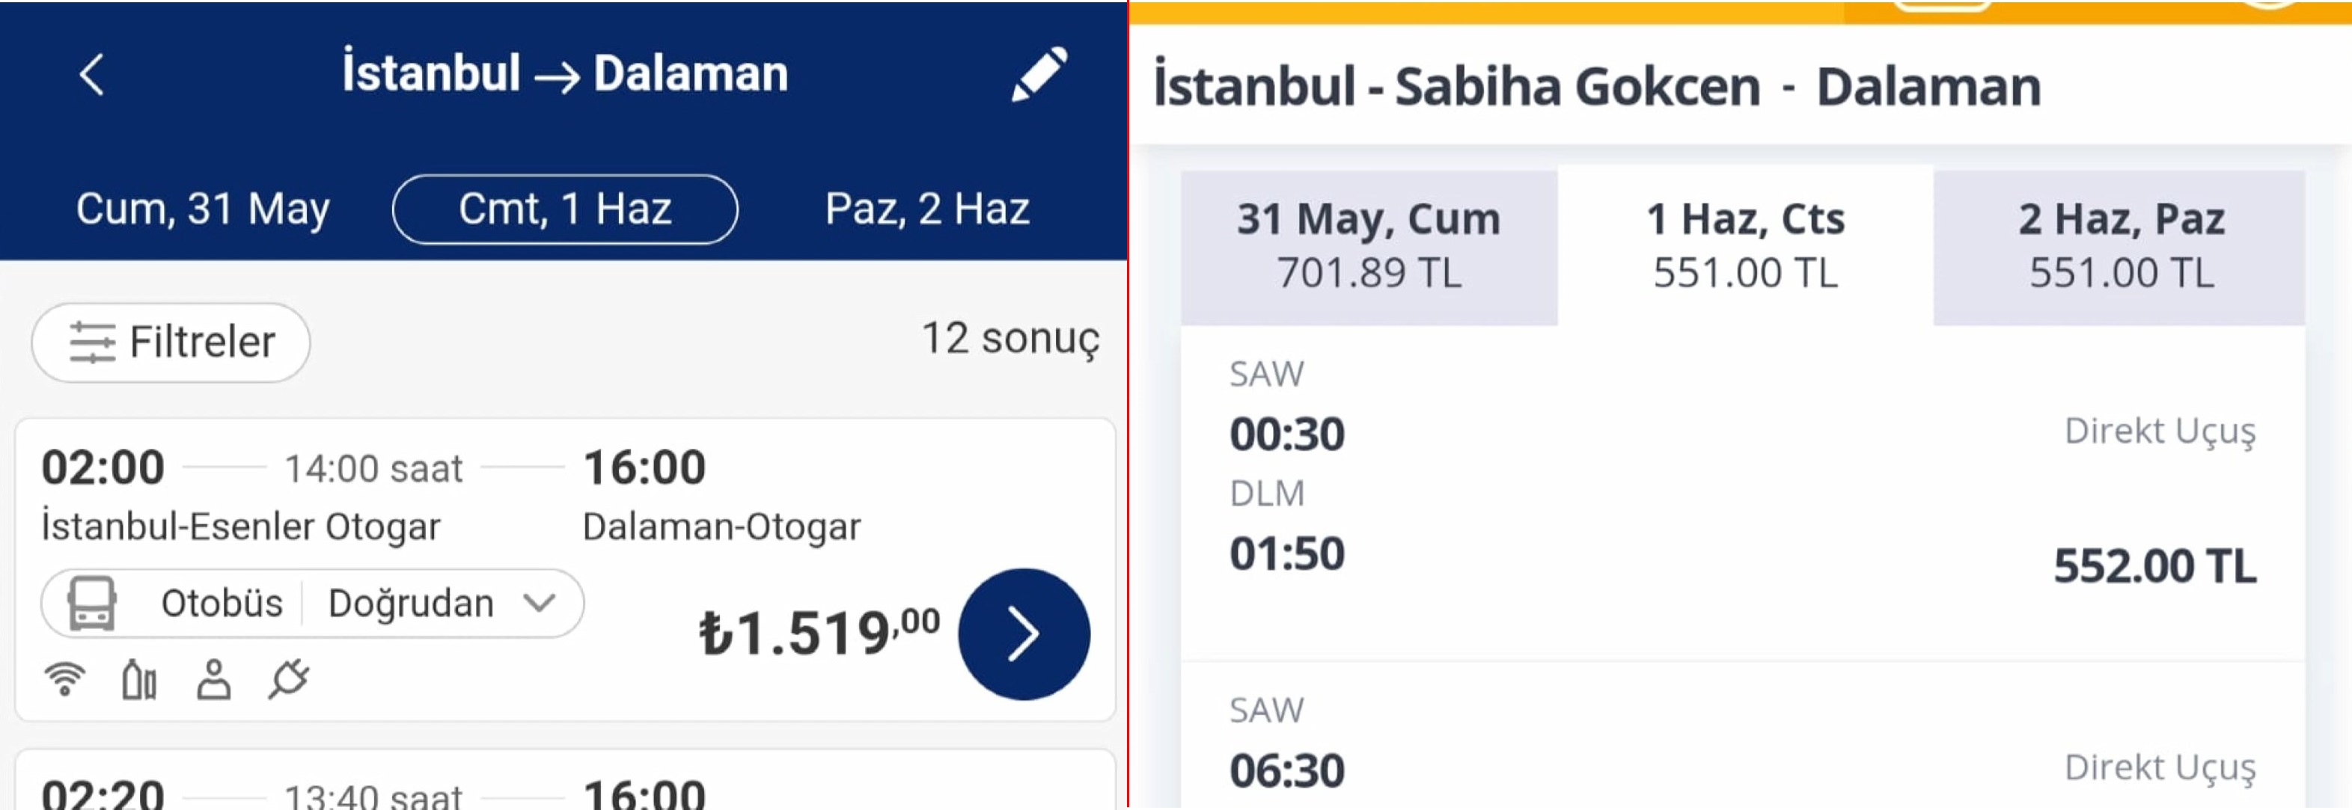
Task: Tap the pencil edit search icon
Action: point(1039,73)
